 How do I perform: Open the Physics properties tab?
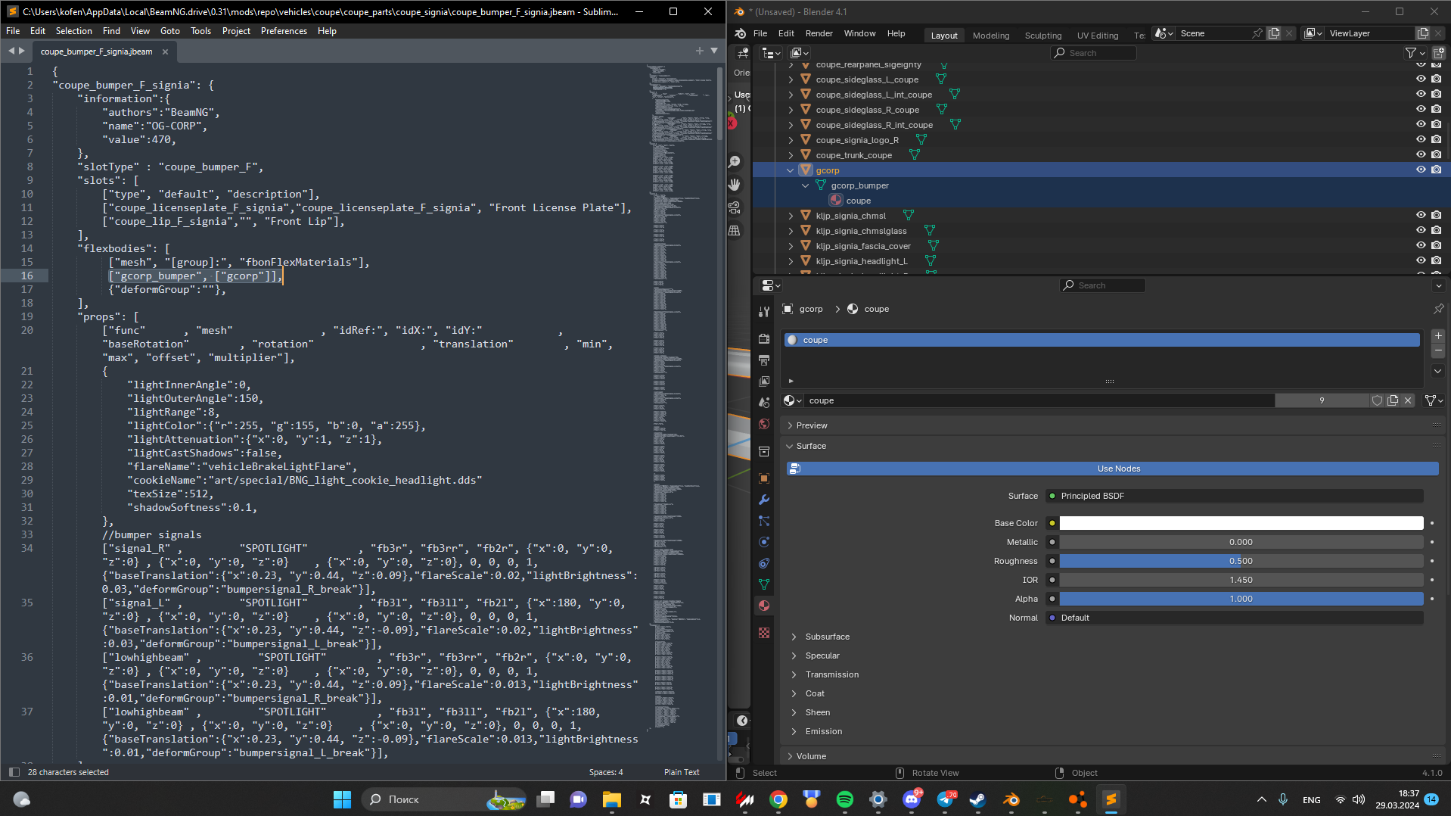[764, 542]
